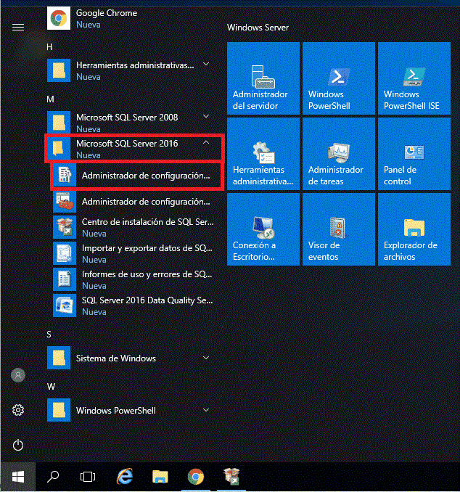Screen dimensions: 460x492
Task: Click the Windows Server tile group title
Action: [x=258, y=28]
